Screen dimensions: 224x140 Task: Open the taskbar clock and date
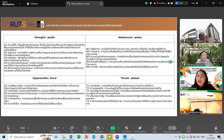tap(211, 137)
